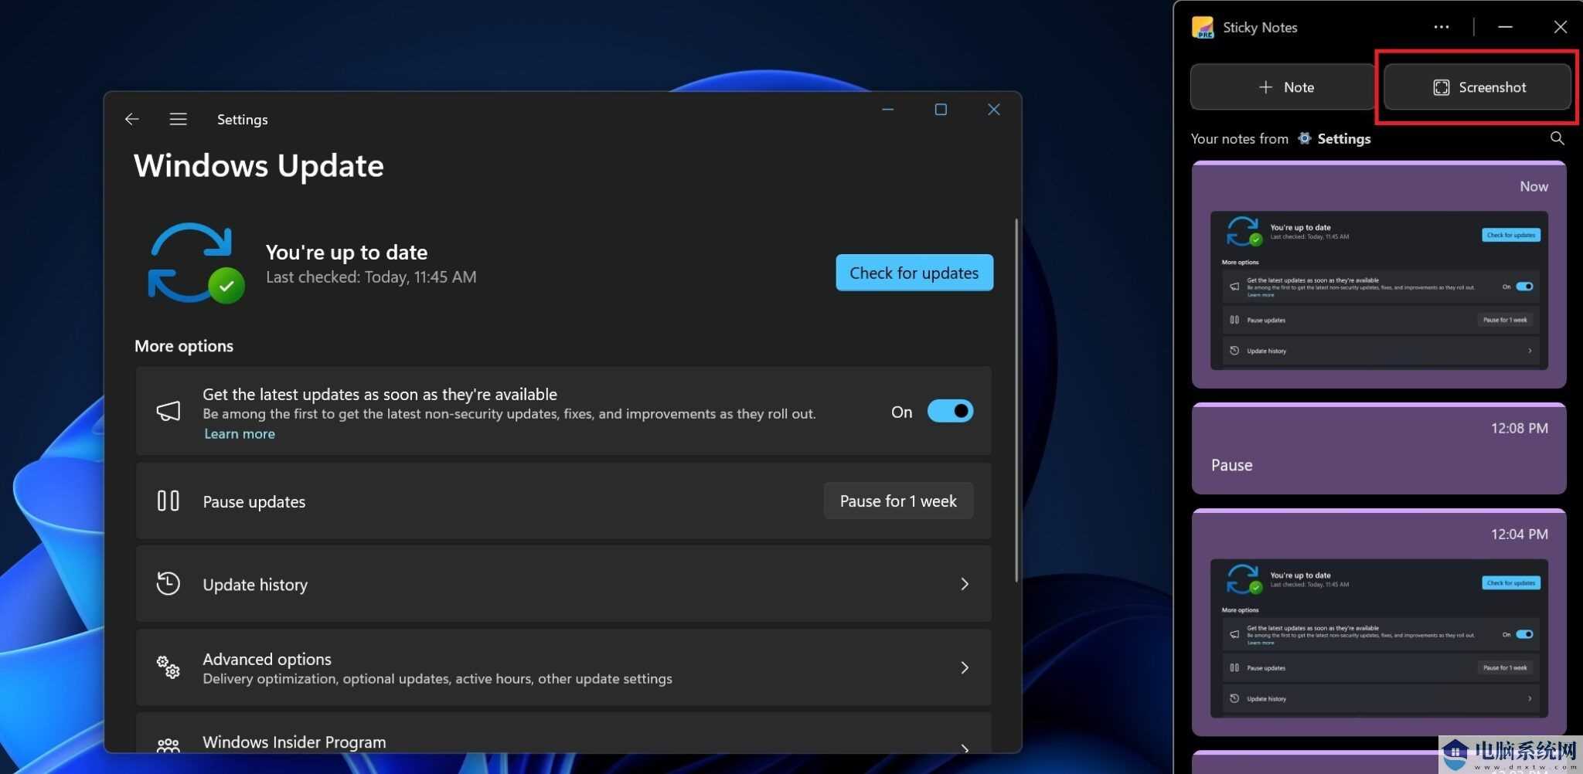Viewport: 1583px width, 774px height.
Task: Open the Pause note from 12:08 PM
Action: pyautogui.click(x=1379, y=448)
